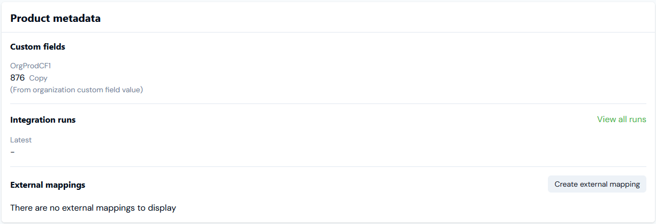This screenshot has width=656, height=224.
Task: Click the External mappings section heading
Action: point(48,185)
